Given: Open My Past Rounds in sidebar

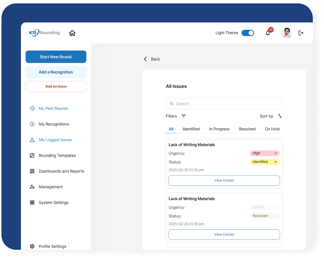Looking at the screenshot, I should coord(53,108).
